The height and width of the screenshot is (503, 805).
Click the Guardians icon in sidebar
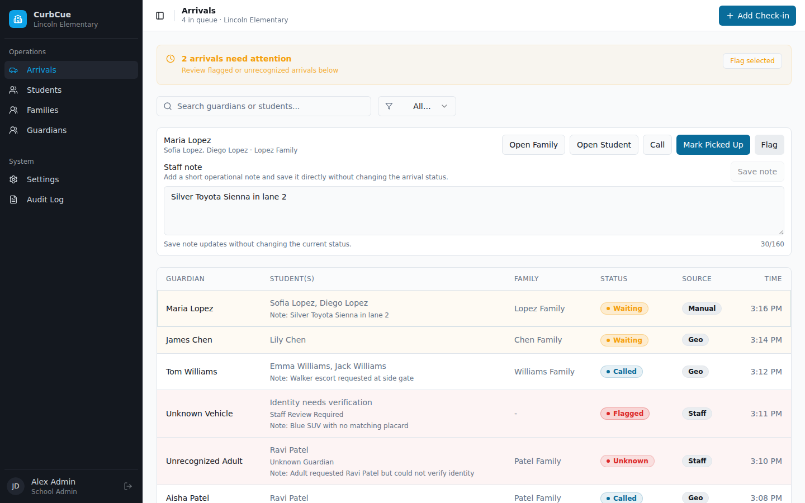13,130
